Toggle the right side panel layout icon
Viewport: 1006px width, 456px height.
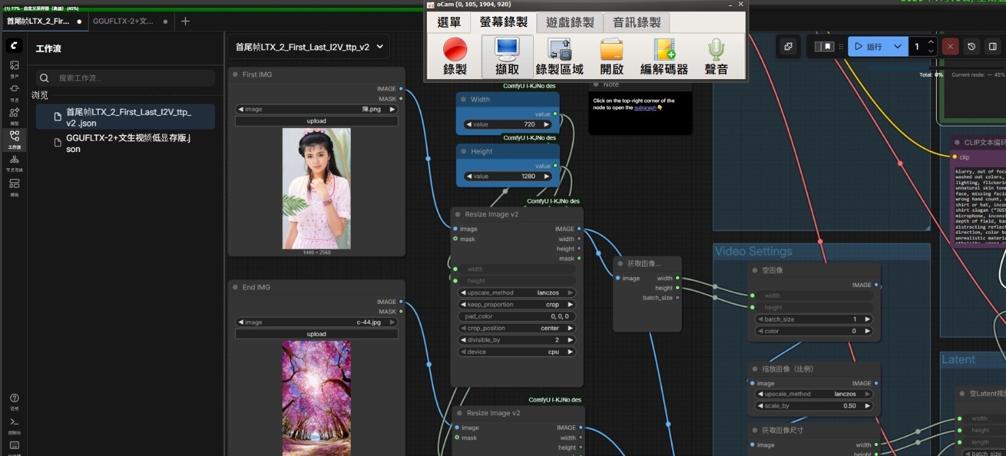tap(993, 46)
